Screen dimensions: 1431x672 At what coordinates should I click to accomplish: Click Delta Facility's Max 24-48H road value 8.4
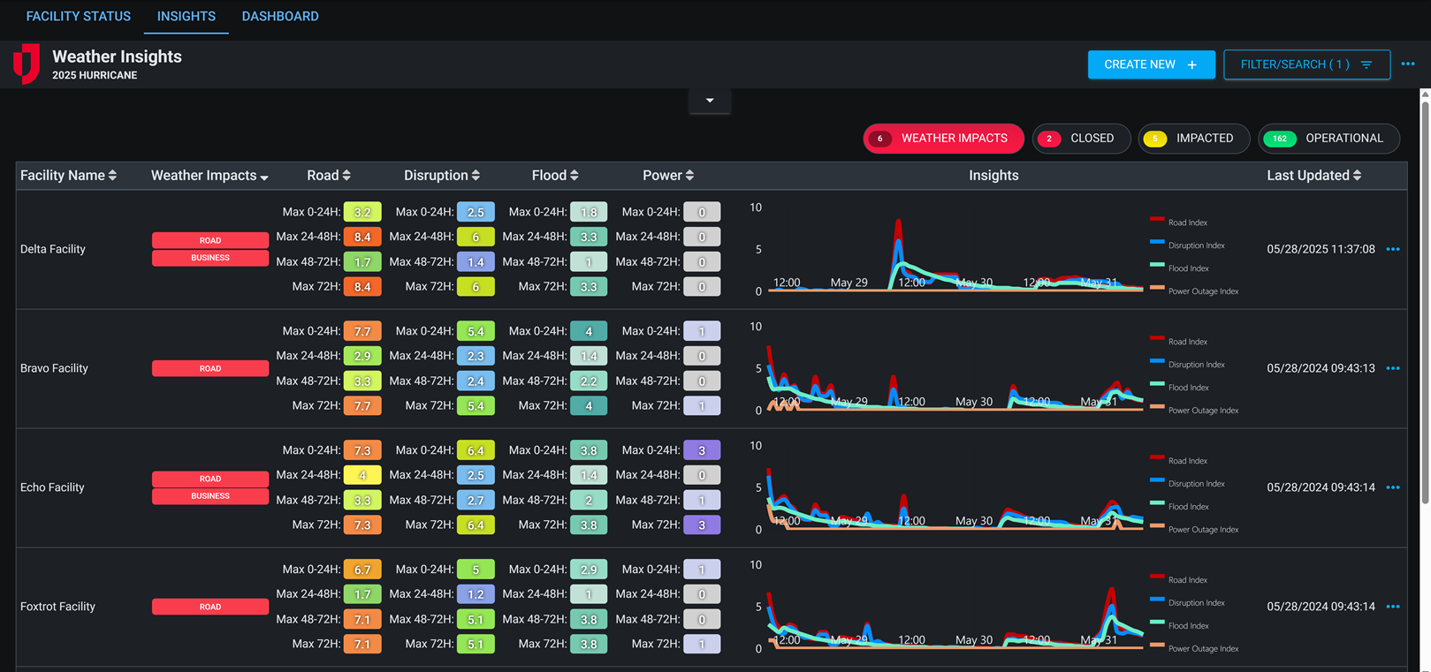coord(362,237)
